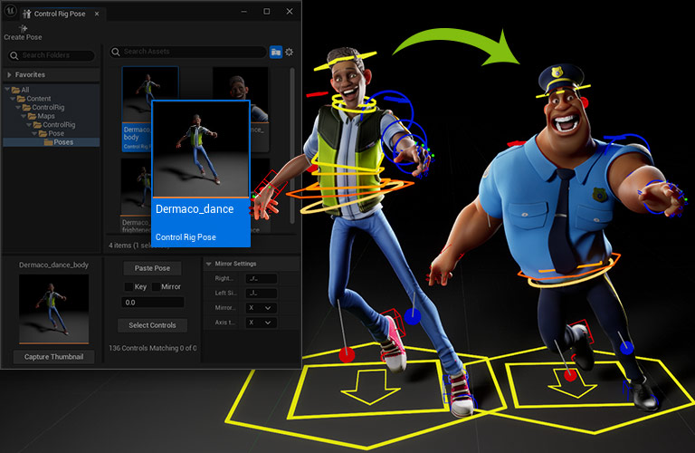Open the Mirror axis dropdown
The height and width of the screenshot is (453, 695).
pos(262,308)
